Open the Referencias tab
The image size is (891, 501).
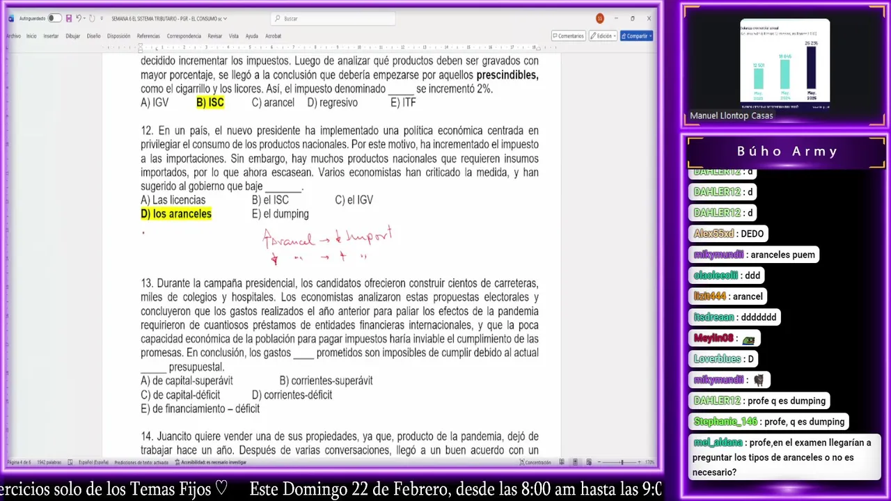pos(148,35)
